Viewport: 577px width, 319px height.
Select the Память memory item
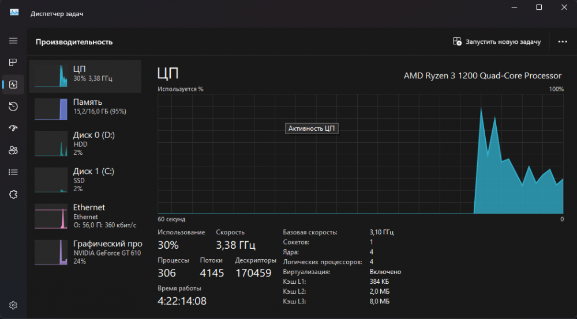[x=85, y=107]
